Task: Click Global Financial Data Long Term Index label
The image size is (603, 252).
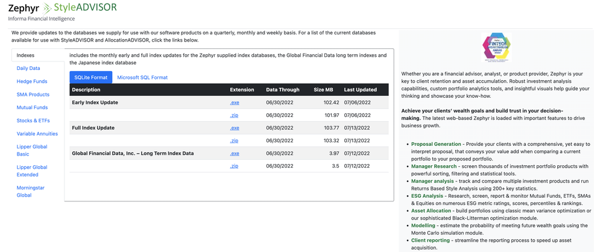Action: click(x=133, y=153)
